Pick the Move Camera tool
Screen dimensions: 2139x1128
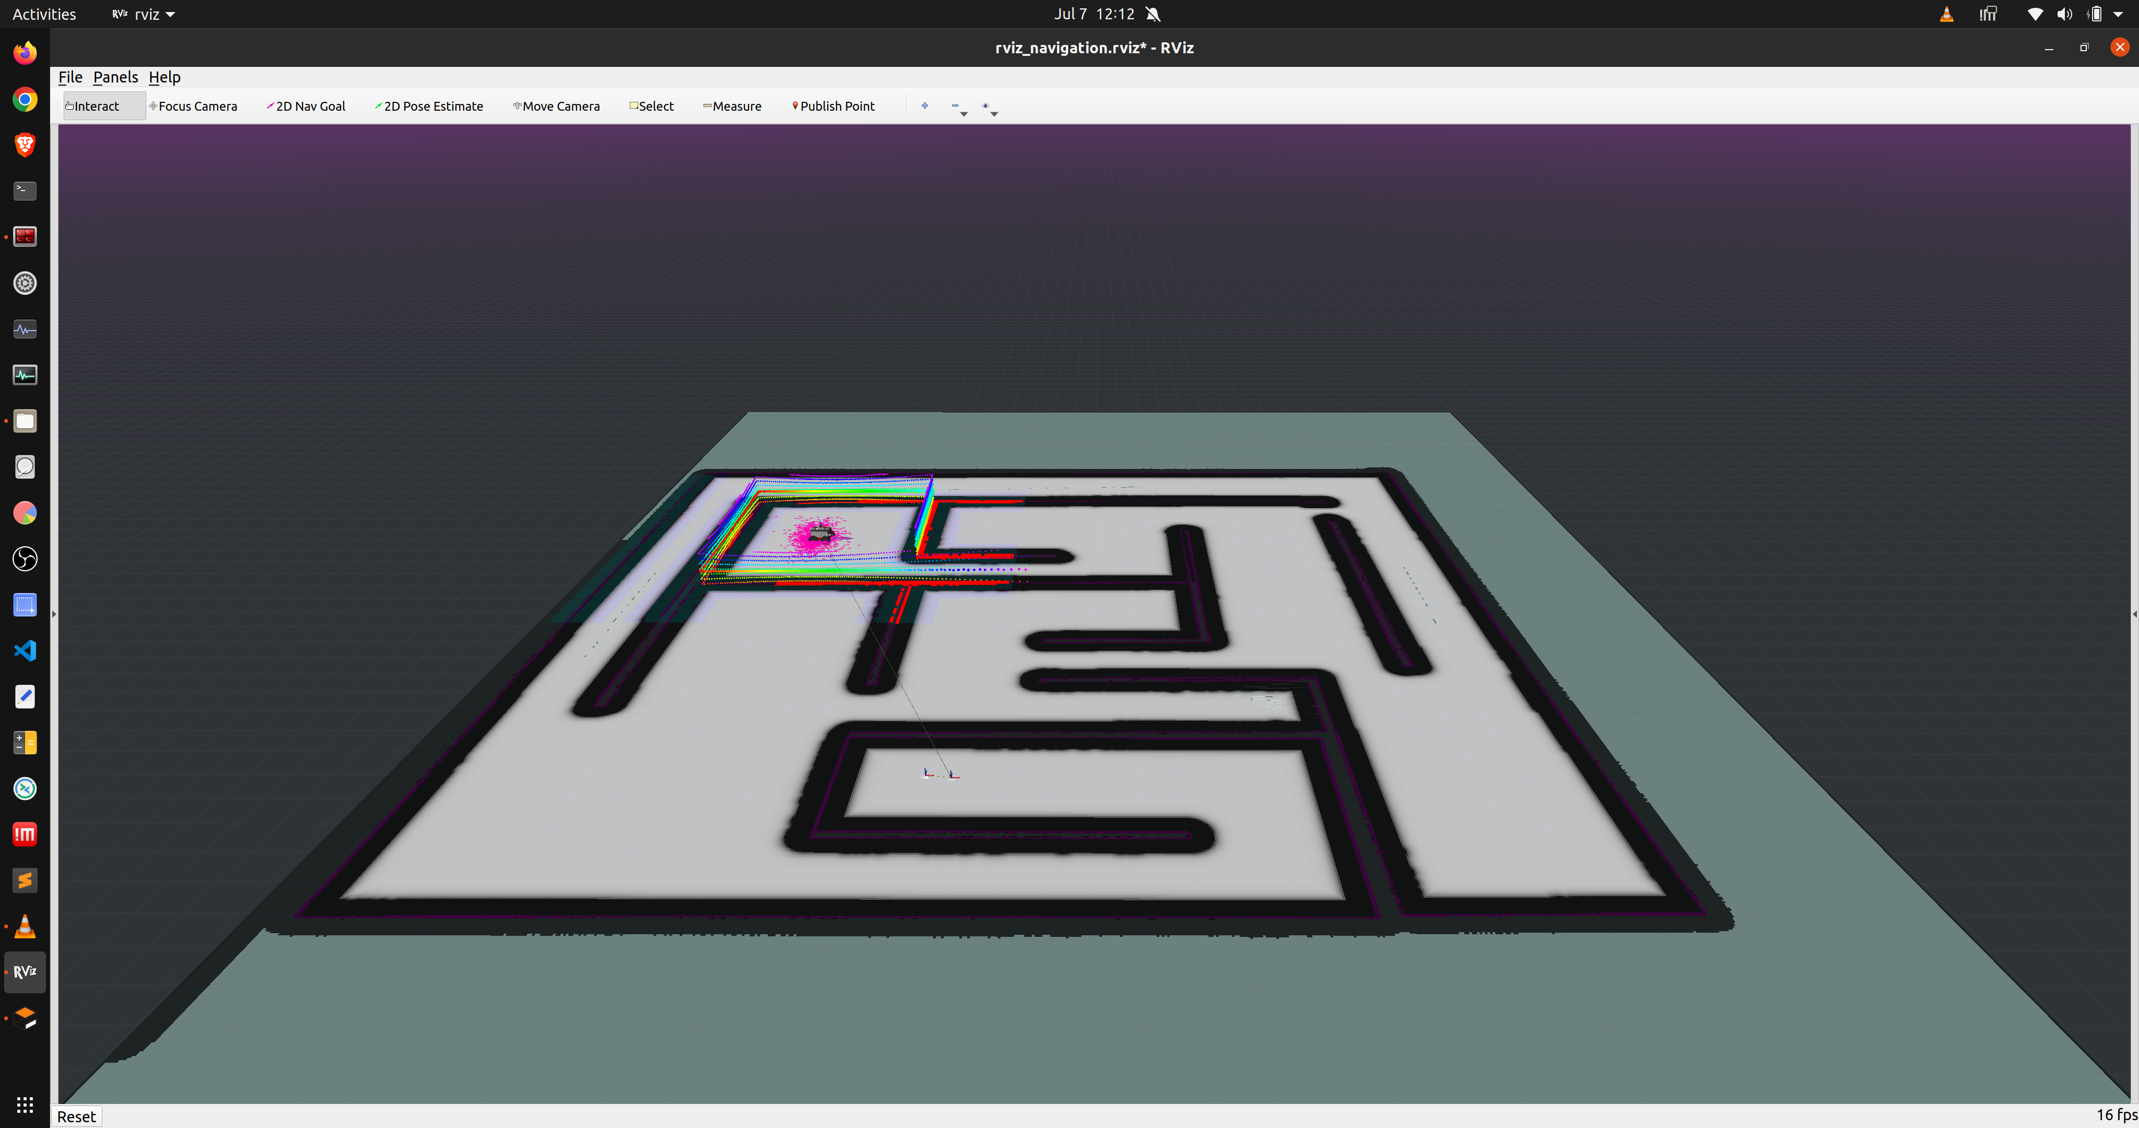[x=556, y=107]
